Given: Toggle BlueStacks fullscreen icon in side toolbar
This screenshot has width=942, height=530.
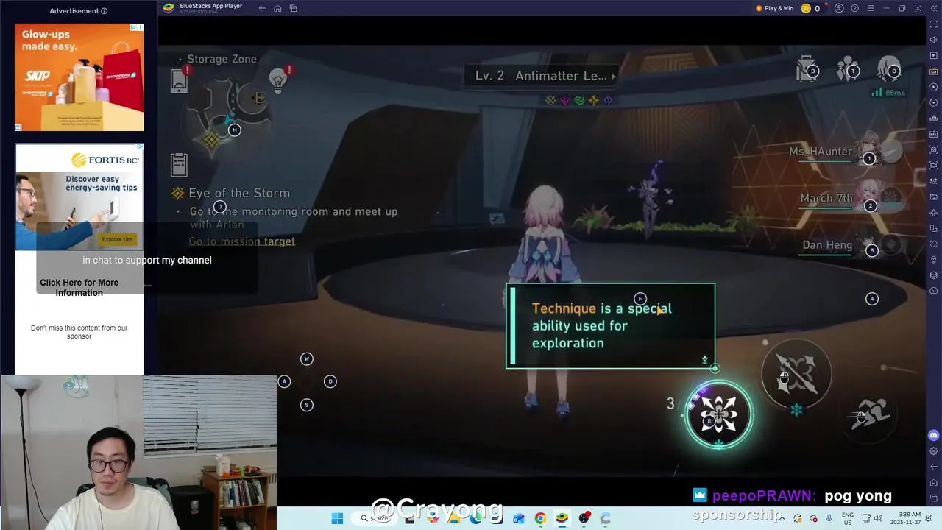Looking at the screenshot, I should (934, 24).
